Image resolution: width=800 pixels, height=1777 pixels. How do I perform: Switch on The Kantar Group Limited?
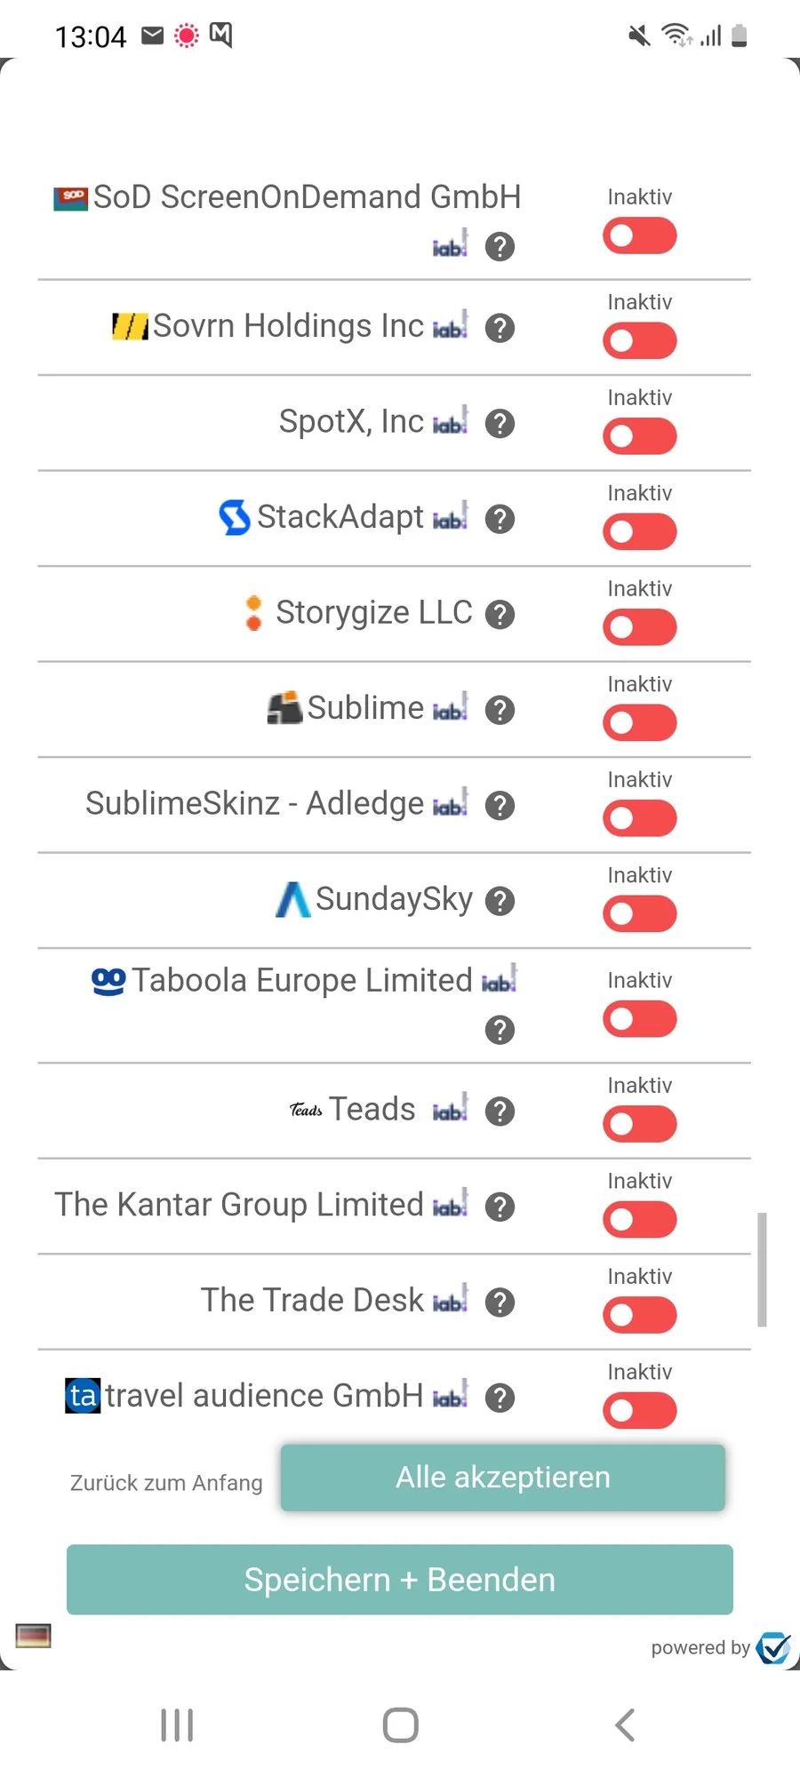(x=639, y=1219)
